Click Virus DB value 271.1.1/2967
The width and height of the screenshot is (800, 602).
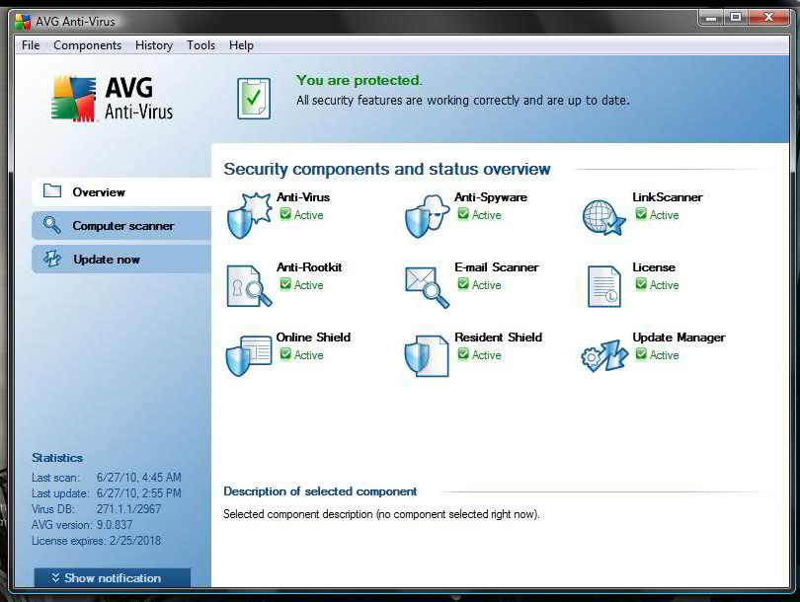[128, 509]
